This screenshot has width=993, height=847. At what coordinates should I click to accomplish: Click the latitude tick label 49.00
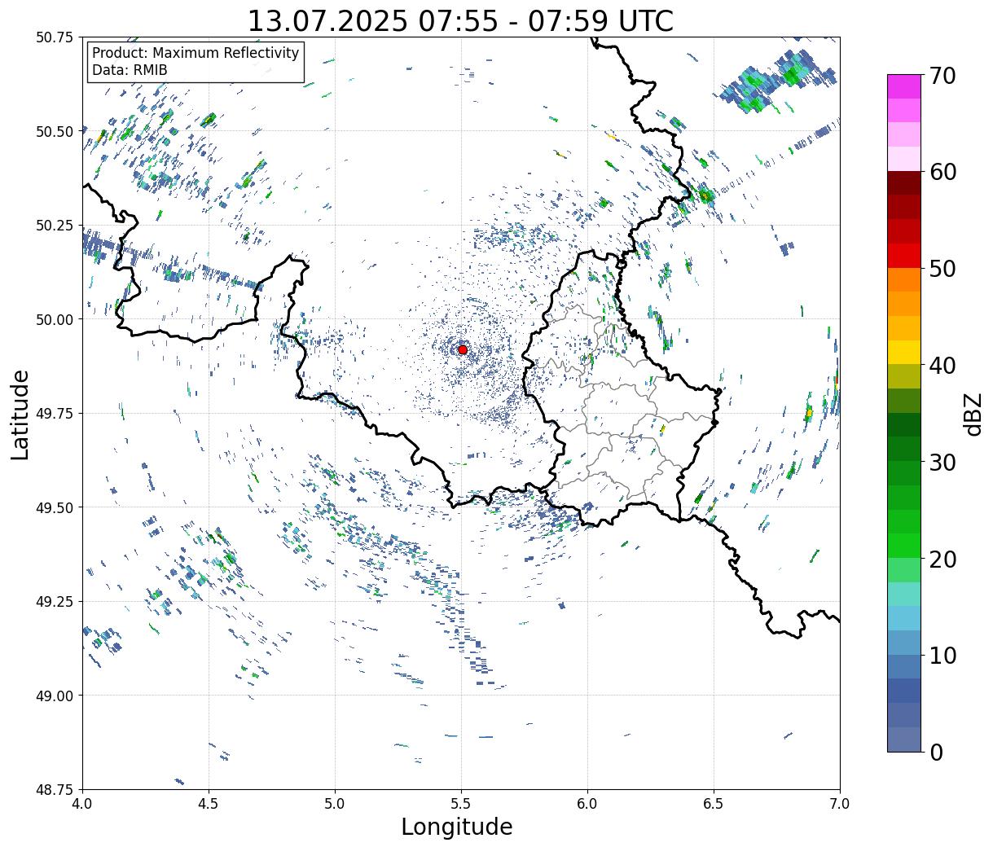[x=55, y=696]
